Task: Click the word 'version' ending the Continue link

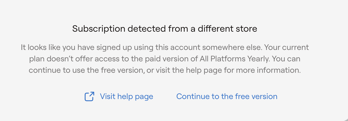Action: (265, 96)
